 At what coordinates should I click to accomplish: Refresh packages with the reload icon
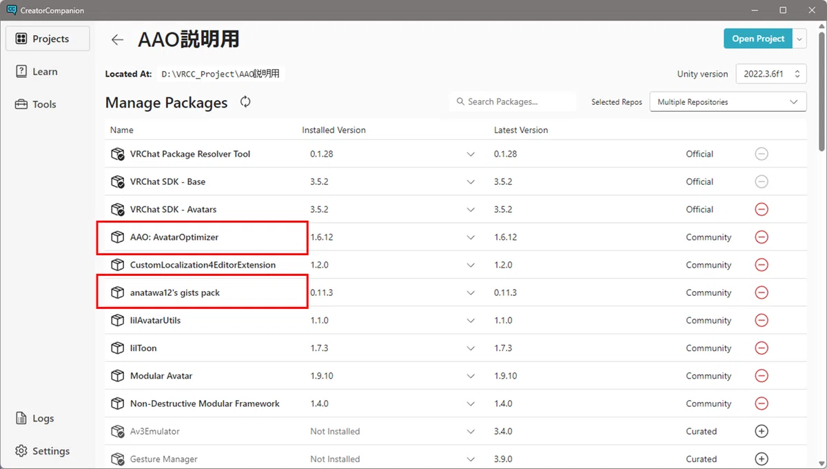(245, 102)
